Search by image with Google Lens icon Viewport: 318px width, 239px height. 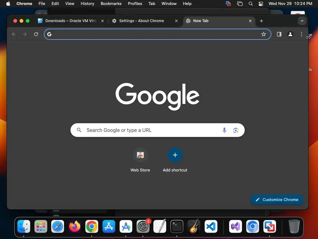(236, 130)
